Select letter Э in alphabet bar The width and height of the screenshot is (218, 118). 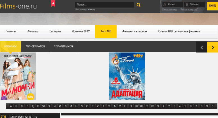[147, 106]
